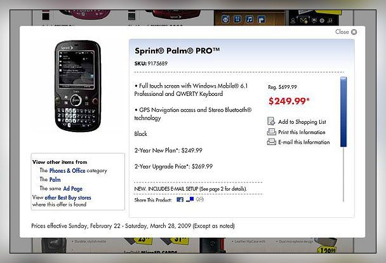Click the Palm PRO phone product image
Screen dimensions: 386x263
click(78, 86)
